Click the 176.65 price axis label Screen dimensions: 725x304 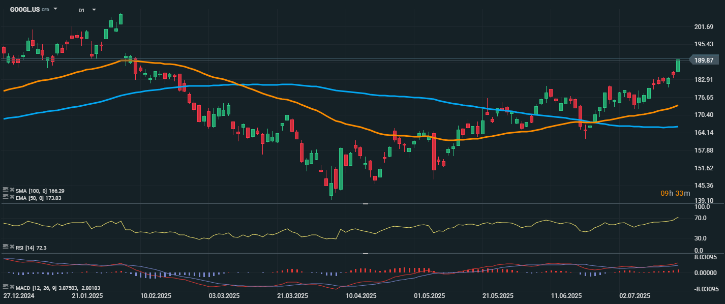coord(704,97)
